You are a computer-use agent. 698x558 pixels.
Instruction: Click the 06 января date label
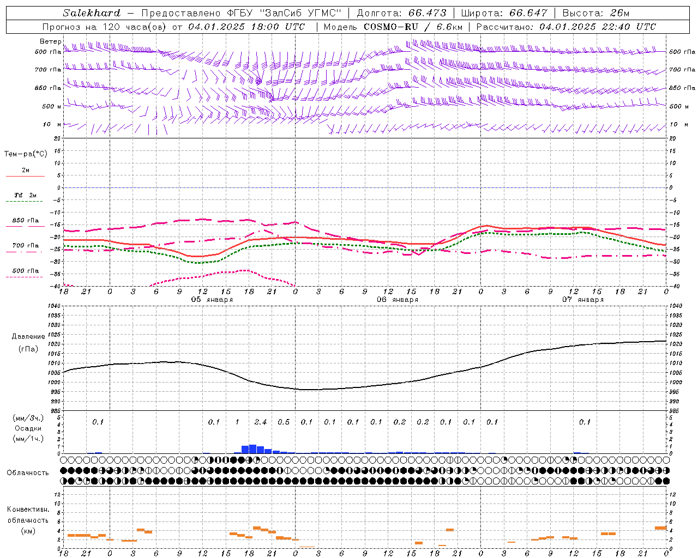tap(398, 300)
